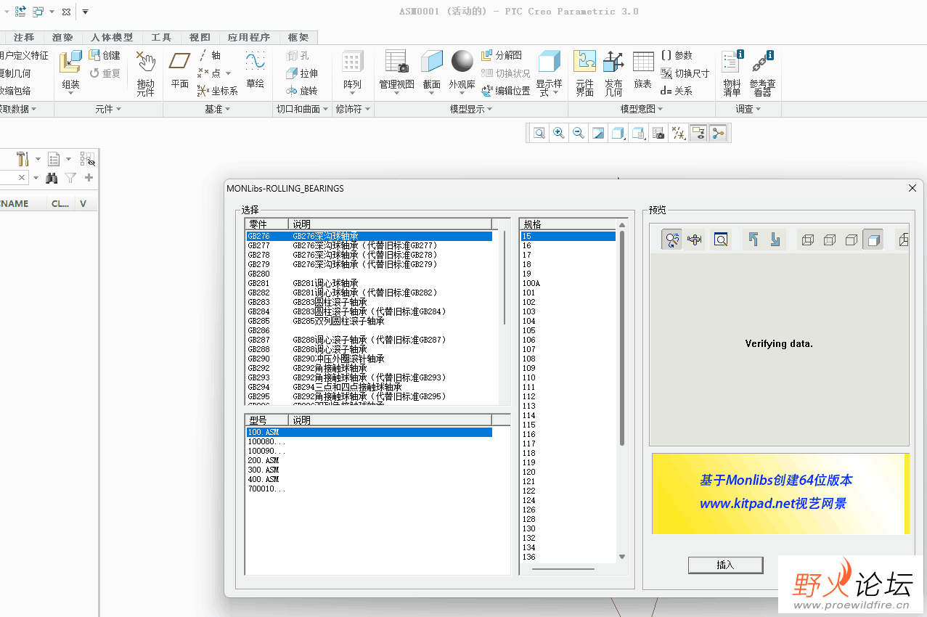Switch to the 渲染 ribbon tab
Viewport: 927px width, 617px height.
coord(63,38)
